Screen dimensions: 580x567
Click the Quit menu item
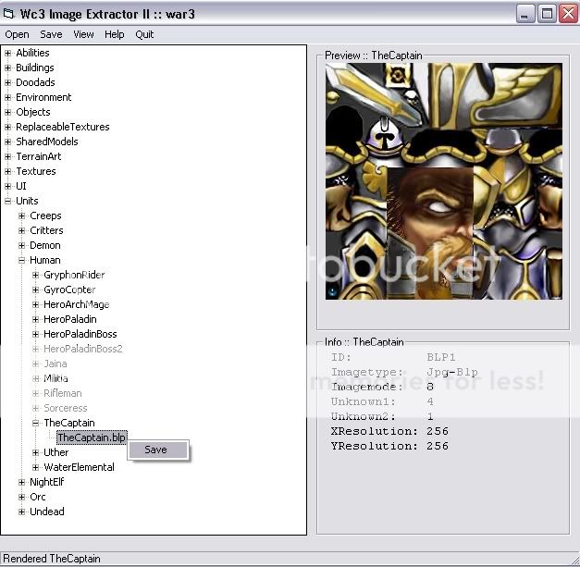144,34
